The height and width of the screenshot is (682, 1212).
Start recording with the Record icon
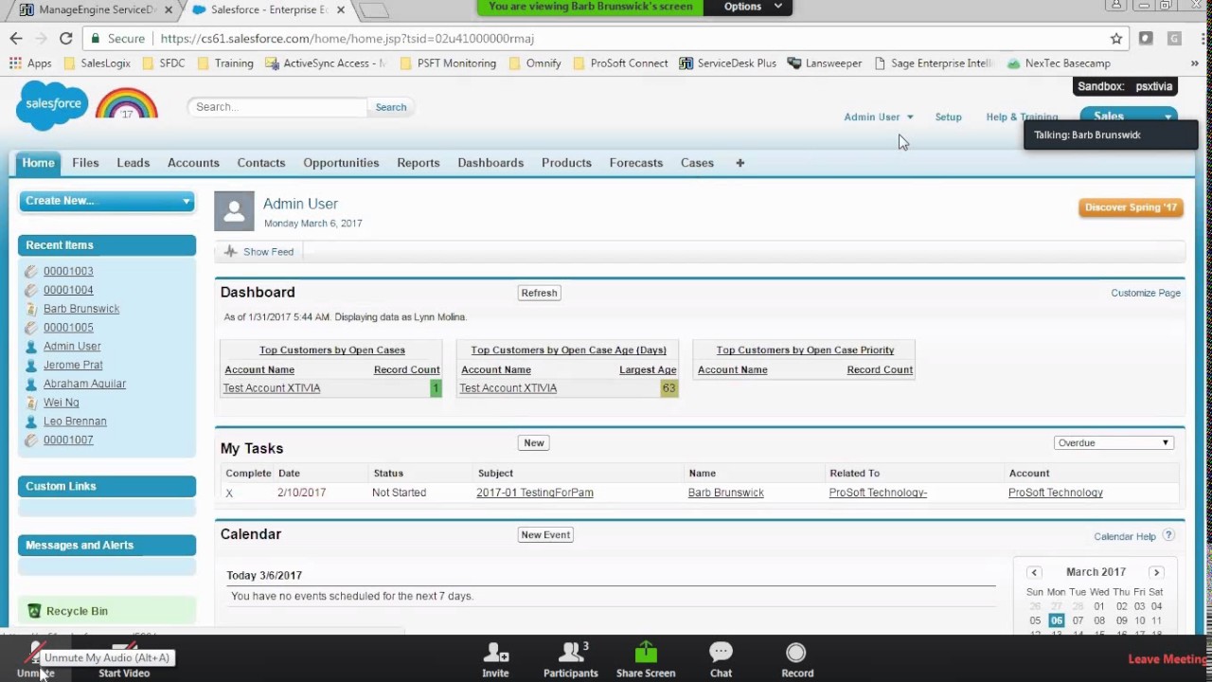pos(796,654)
